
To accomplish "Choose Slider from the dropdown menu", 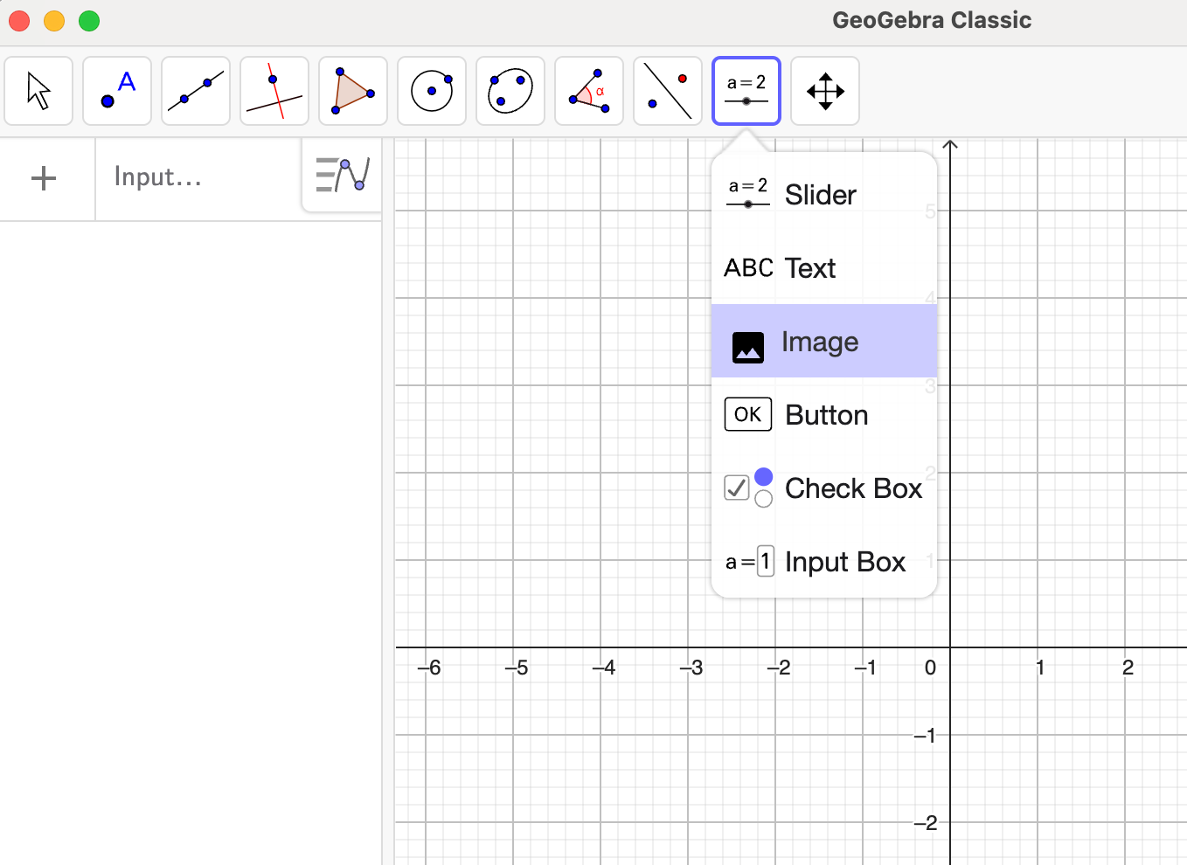I will coord(824,194).
